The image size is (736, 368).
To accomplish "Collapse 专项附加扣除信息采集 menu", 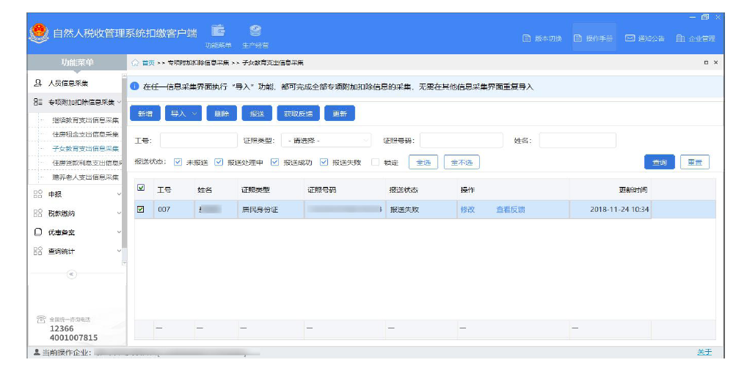I will point(119,102).
